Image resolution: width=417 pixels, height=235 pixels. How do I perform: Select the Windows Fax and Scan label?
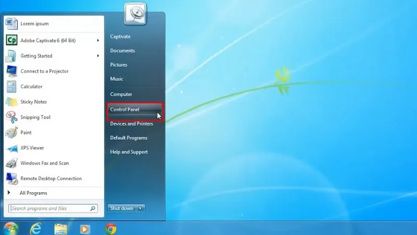[45, 163]
